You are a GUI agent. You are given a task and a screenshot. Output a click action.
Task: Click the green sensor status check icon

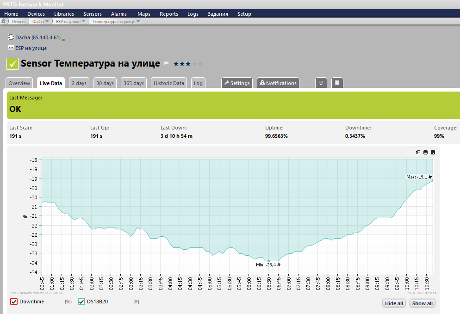click(12, 64)
